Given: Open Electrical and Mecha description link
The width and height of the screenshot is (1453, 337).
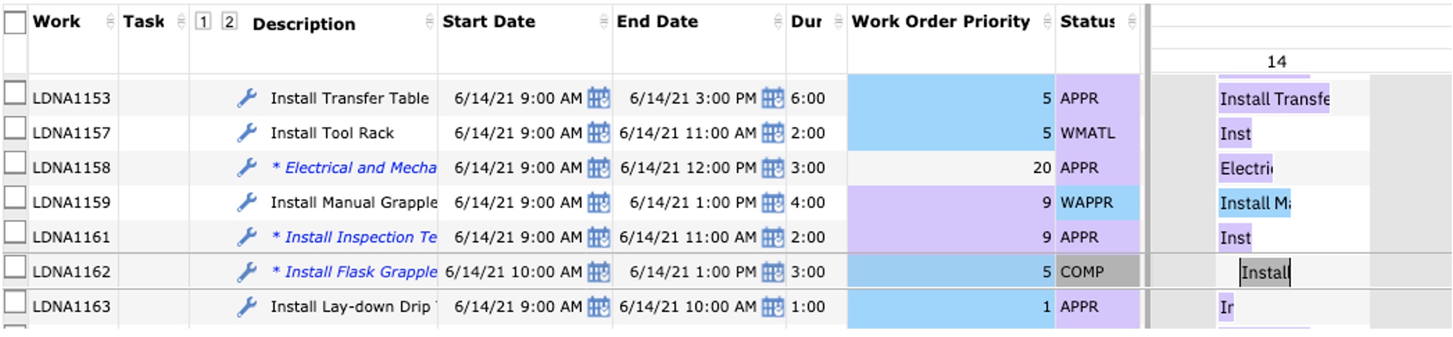Looking at the screenshot, I should [354, 167].
